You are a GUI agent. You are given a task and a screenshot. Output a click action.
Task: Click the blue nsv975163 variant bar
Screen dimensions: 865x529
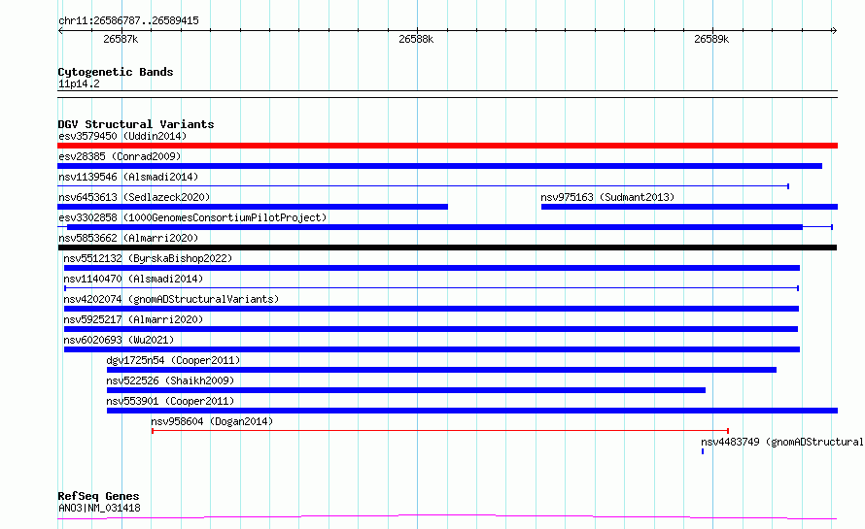(x=690, y=207)
